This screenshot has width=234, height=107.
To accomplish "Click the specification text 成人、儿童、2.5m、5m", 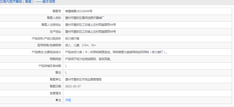I will [80, 45].
